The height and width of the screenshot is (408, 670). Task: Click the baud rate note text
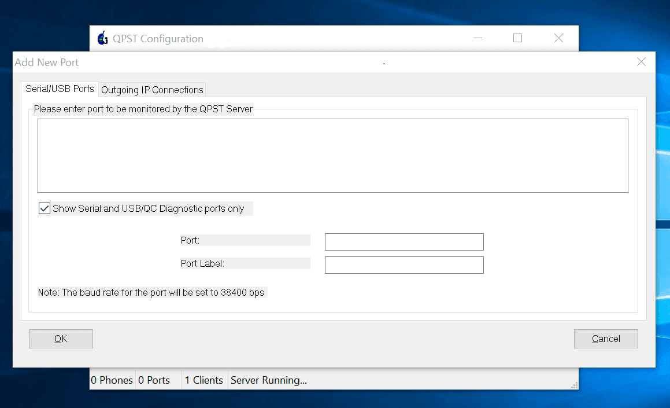click(151, 292)
